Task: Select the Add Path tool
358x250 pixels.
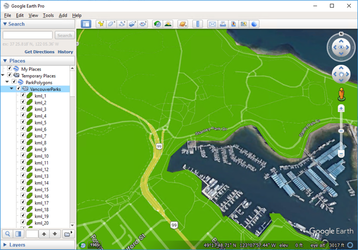Action: point(122,24)
